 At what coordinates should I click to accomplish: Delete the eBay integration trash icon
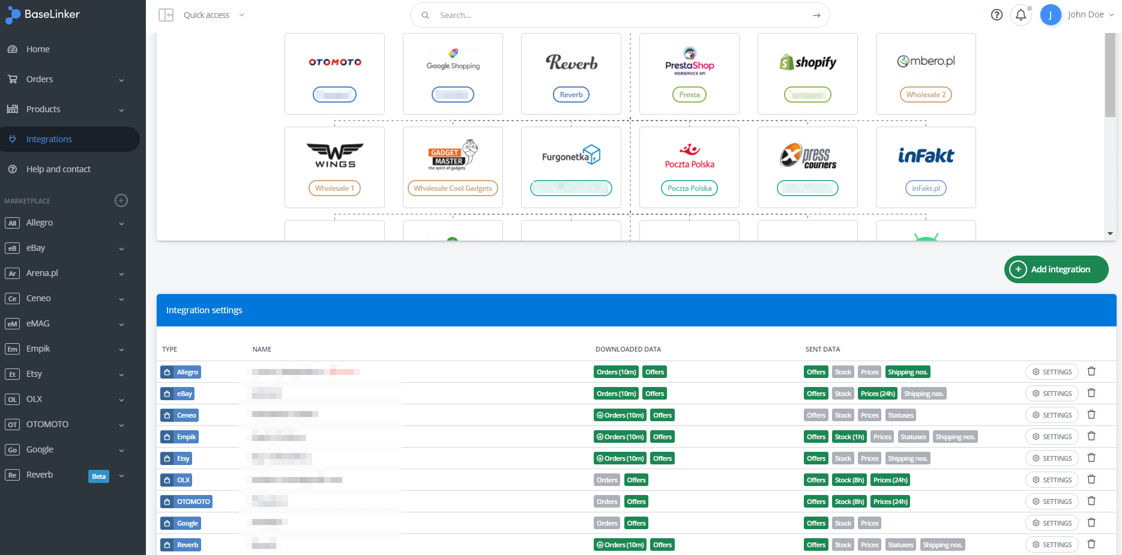click(x=1091, y=393)
